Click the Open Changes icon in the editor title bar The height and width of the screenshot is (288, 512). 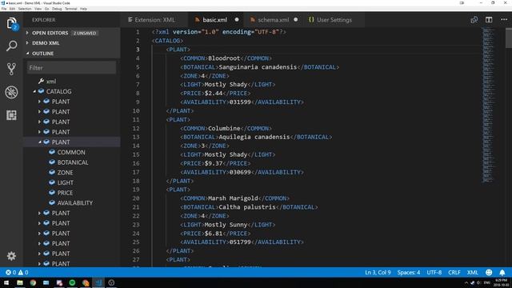point(474,20)
